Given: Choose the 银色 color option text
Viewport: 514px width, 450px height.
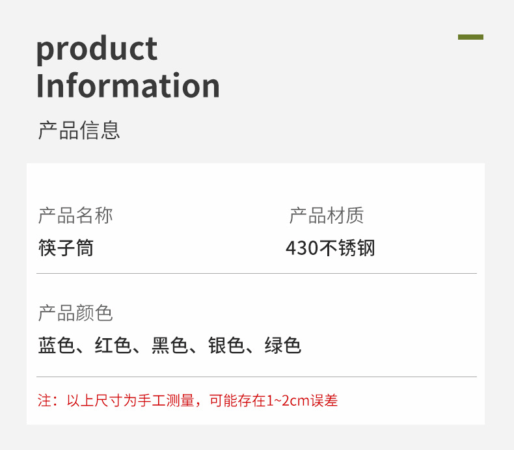Looking at the screenshot, I should click(x=226, y=345).
